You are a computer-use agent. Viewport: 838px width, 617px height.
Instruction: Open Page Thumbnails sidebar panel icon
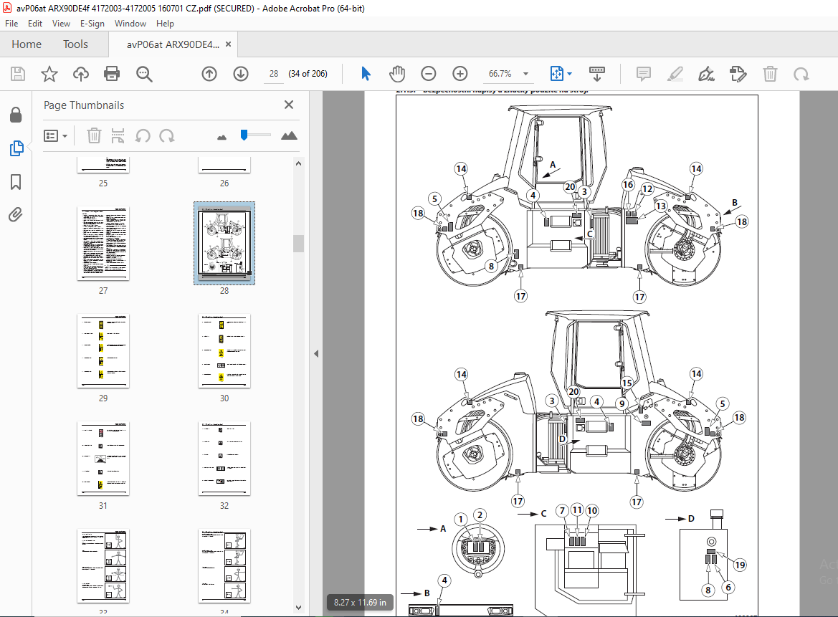coord(16,148)
